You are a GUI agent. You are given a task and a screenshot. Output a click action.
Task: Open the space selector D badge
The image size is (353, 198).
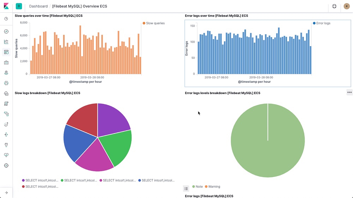[19, 6]
